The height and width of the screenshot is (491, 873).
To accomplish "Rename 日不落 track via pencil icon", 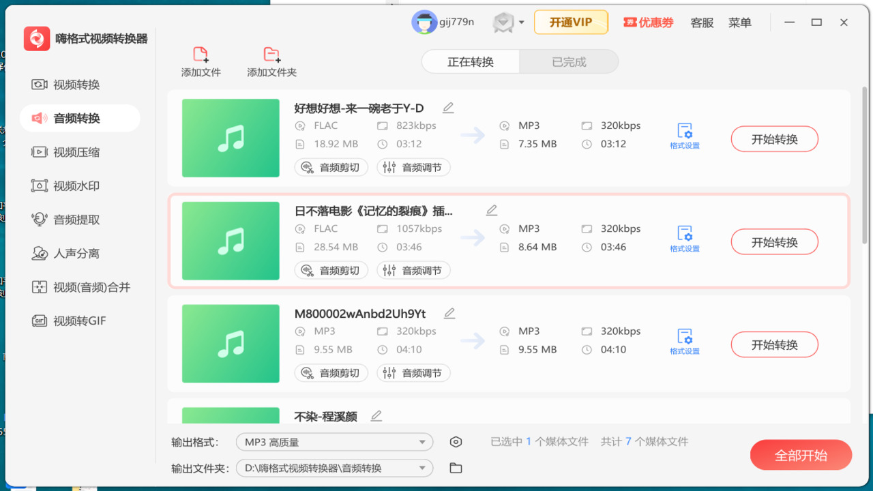I will click(x=491, y=210).
